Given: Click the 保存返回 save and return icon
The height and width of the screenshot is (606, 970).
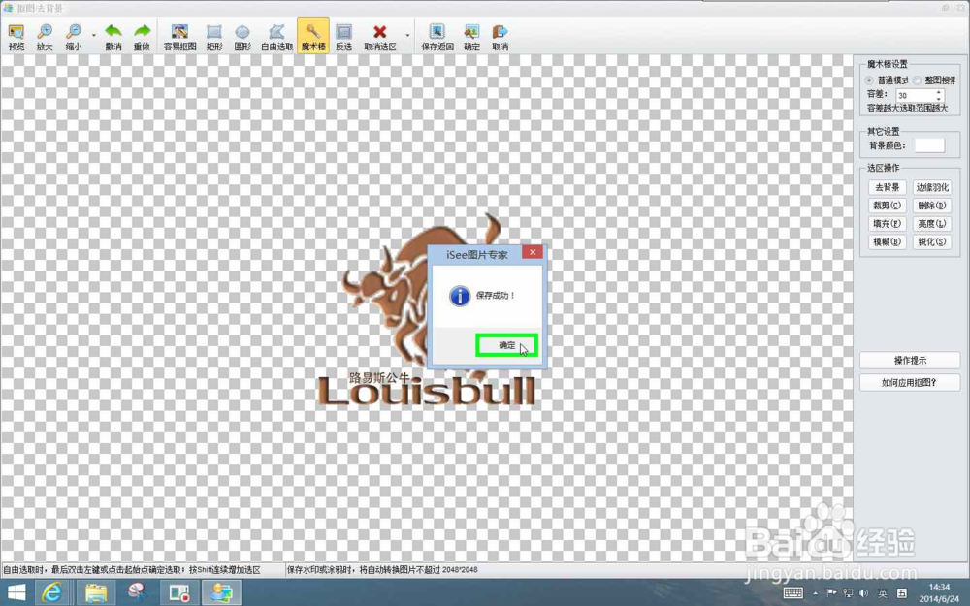Looking at the screenshot, I should [x=437, y=37].
